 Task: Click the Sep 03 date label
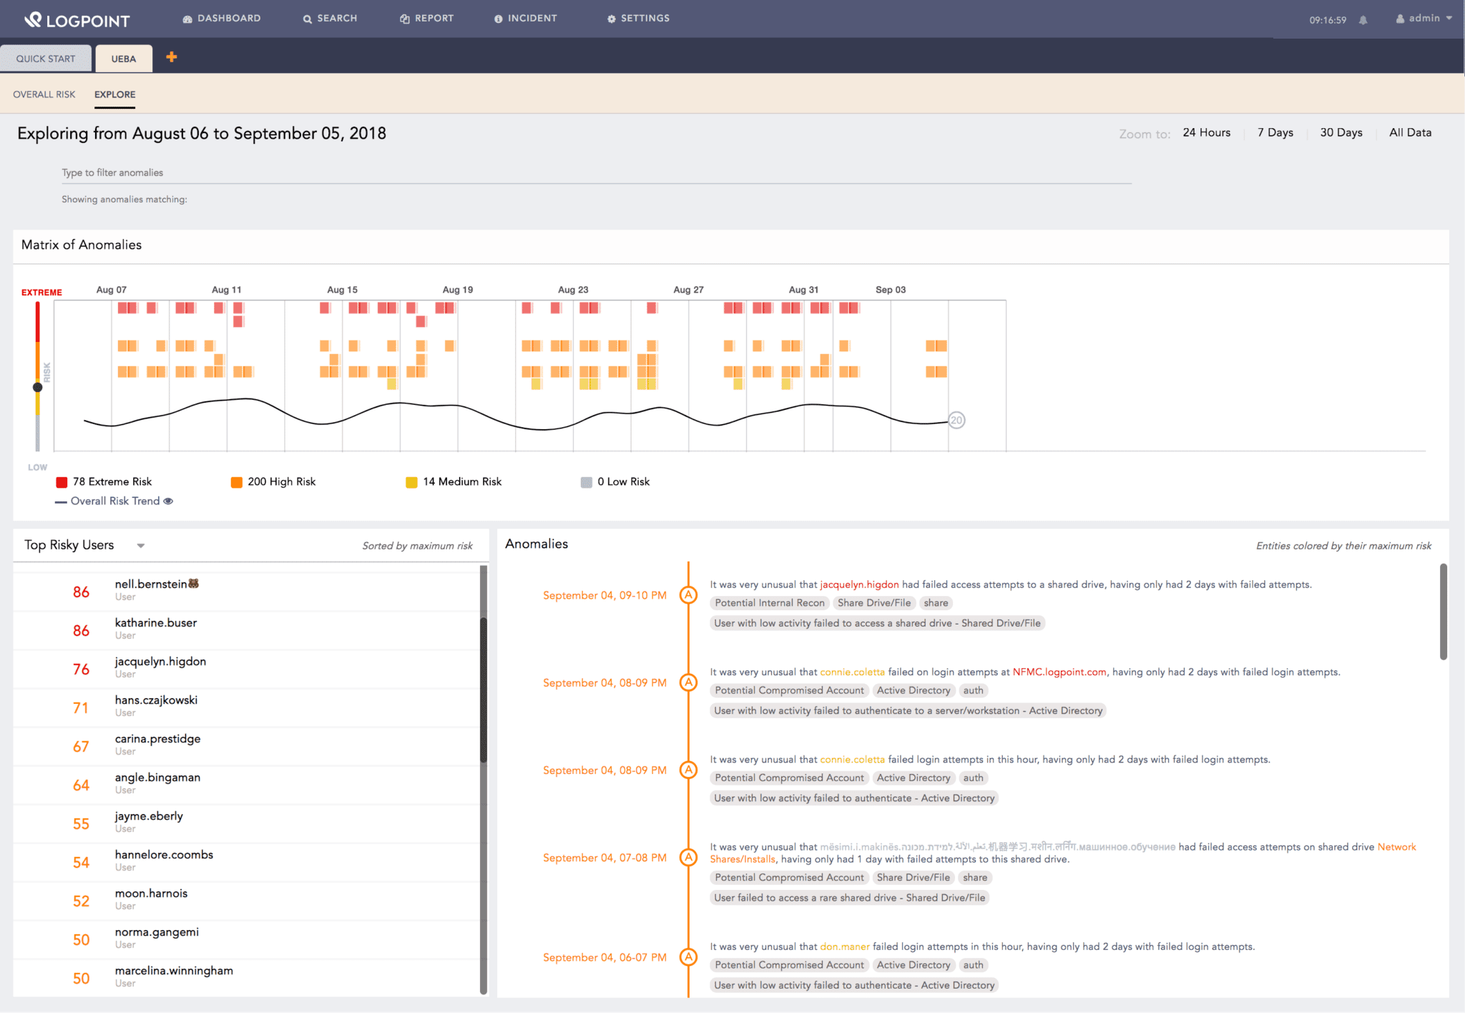pos(891,290)
